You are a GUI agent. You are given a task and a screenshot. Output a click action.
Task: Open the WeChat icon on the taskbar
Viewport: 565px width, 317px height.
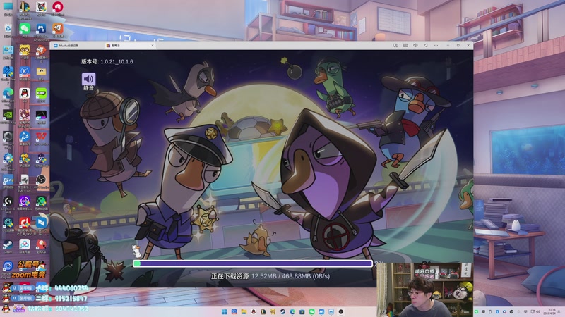click(x=311, y=311)
